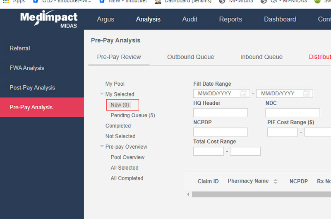This screenshot has height=219, width=331.
Task: Click the NDC input field
Action: (293, 113)
